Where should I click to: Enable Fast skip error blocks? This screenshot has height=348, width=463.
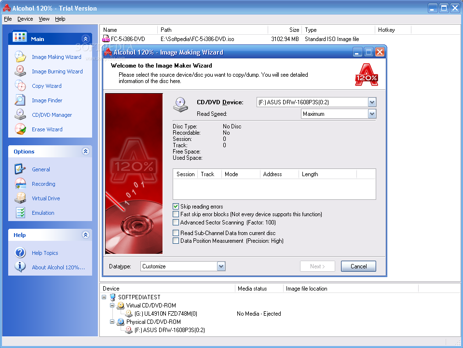176,214
